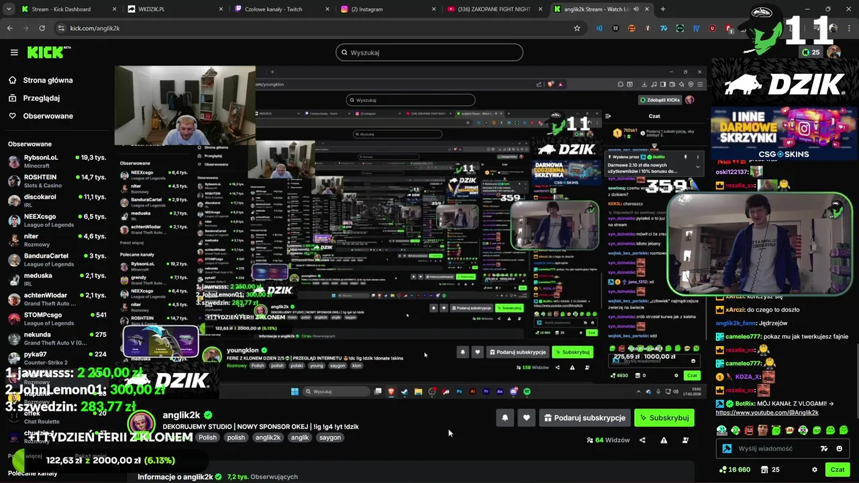Screen dimensions: 859x483
Task: Open the youtube.com/@Anglik2k link in chat
Action: (767, 413)
